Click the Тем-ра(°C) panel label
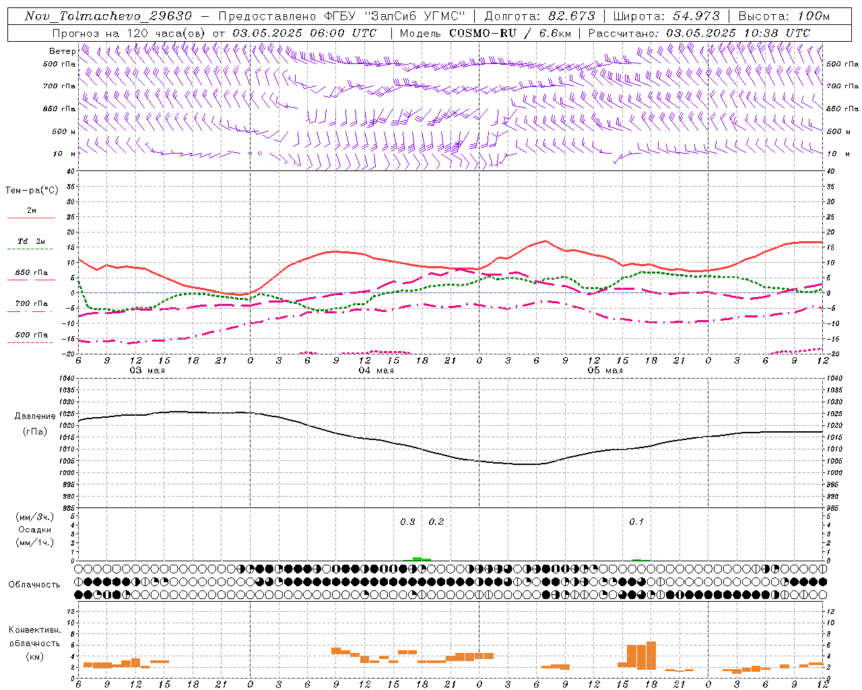The image size is (862, 690). pyautogui.click(x=32, y=191)
